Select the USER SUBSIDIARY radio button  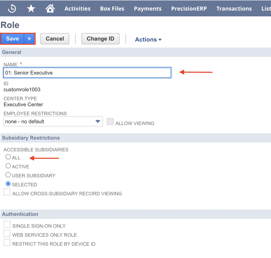(x=8, y=175)
